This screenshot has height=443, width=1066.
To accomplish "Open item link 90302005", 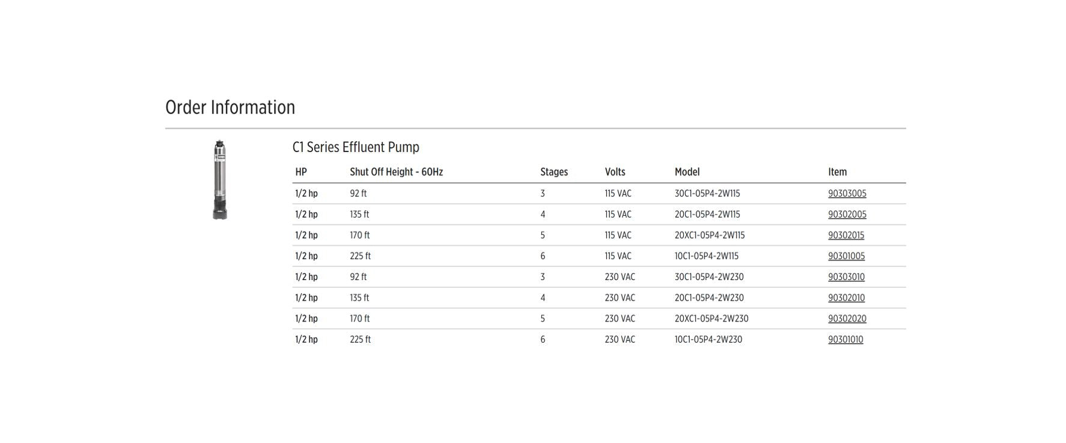I will coord(847,215).
